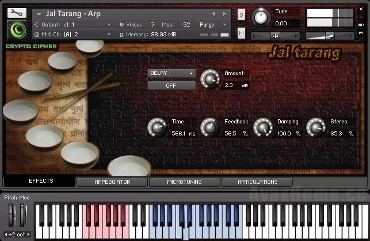This screenshot has width=370, height=241.
Task: Open the DELAY effect type dropdown
Action: [171, 73]
